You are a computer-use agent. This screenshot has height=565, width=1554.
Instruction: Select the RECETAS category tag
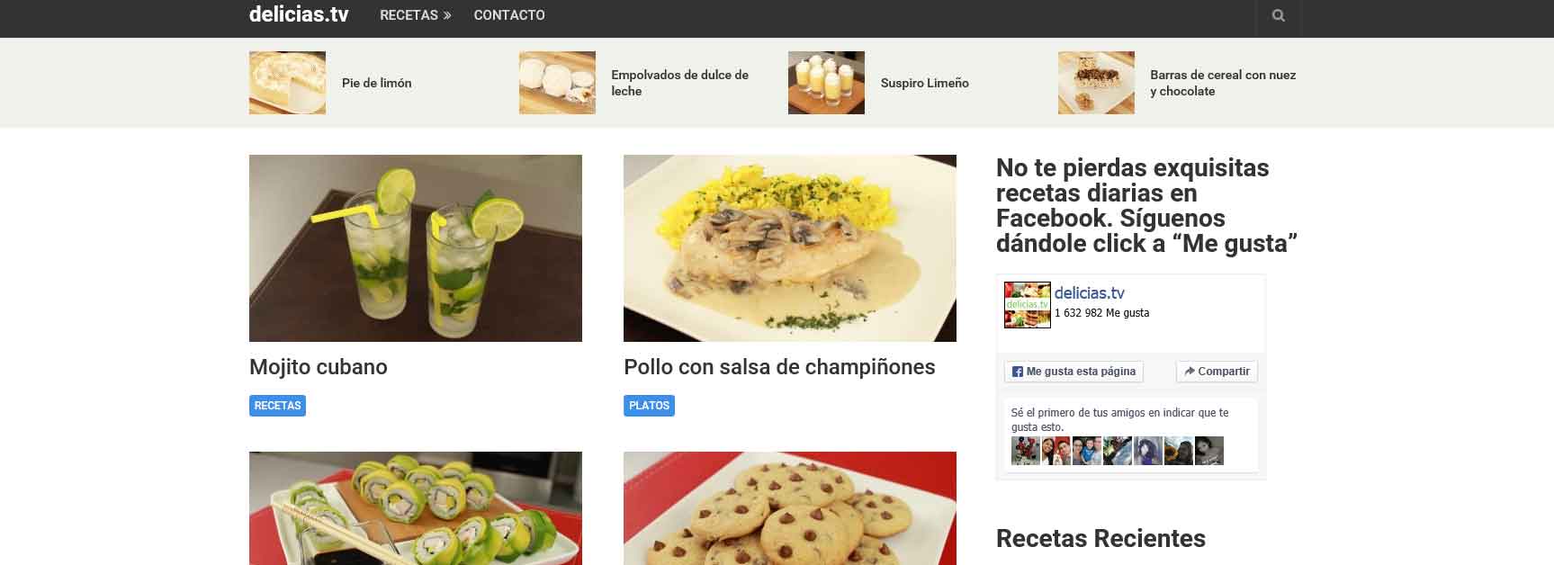(277, 406)
